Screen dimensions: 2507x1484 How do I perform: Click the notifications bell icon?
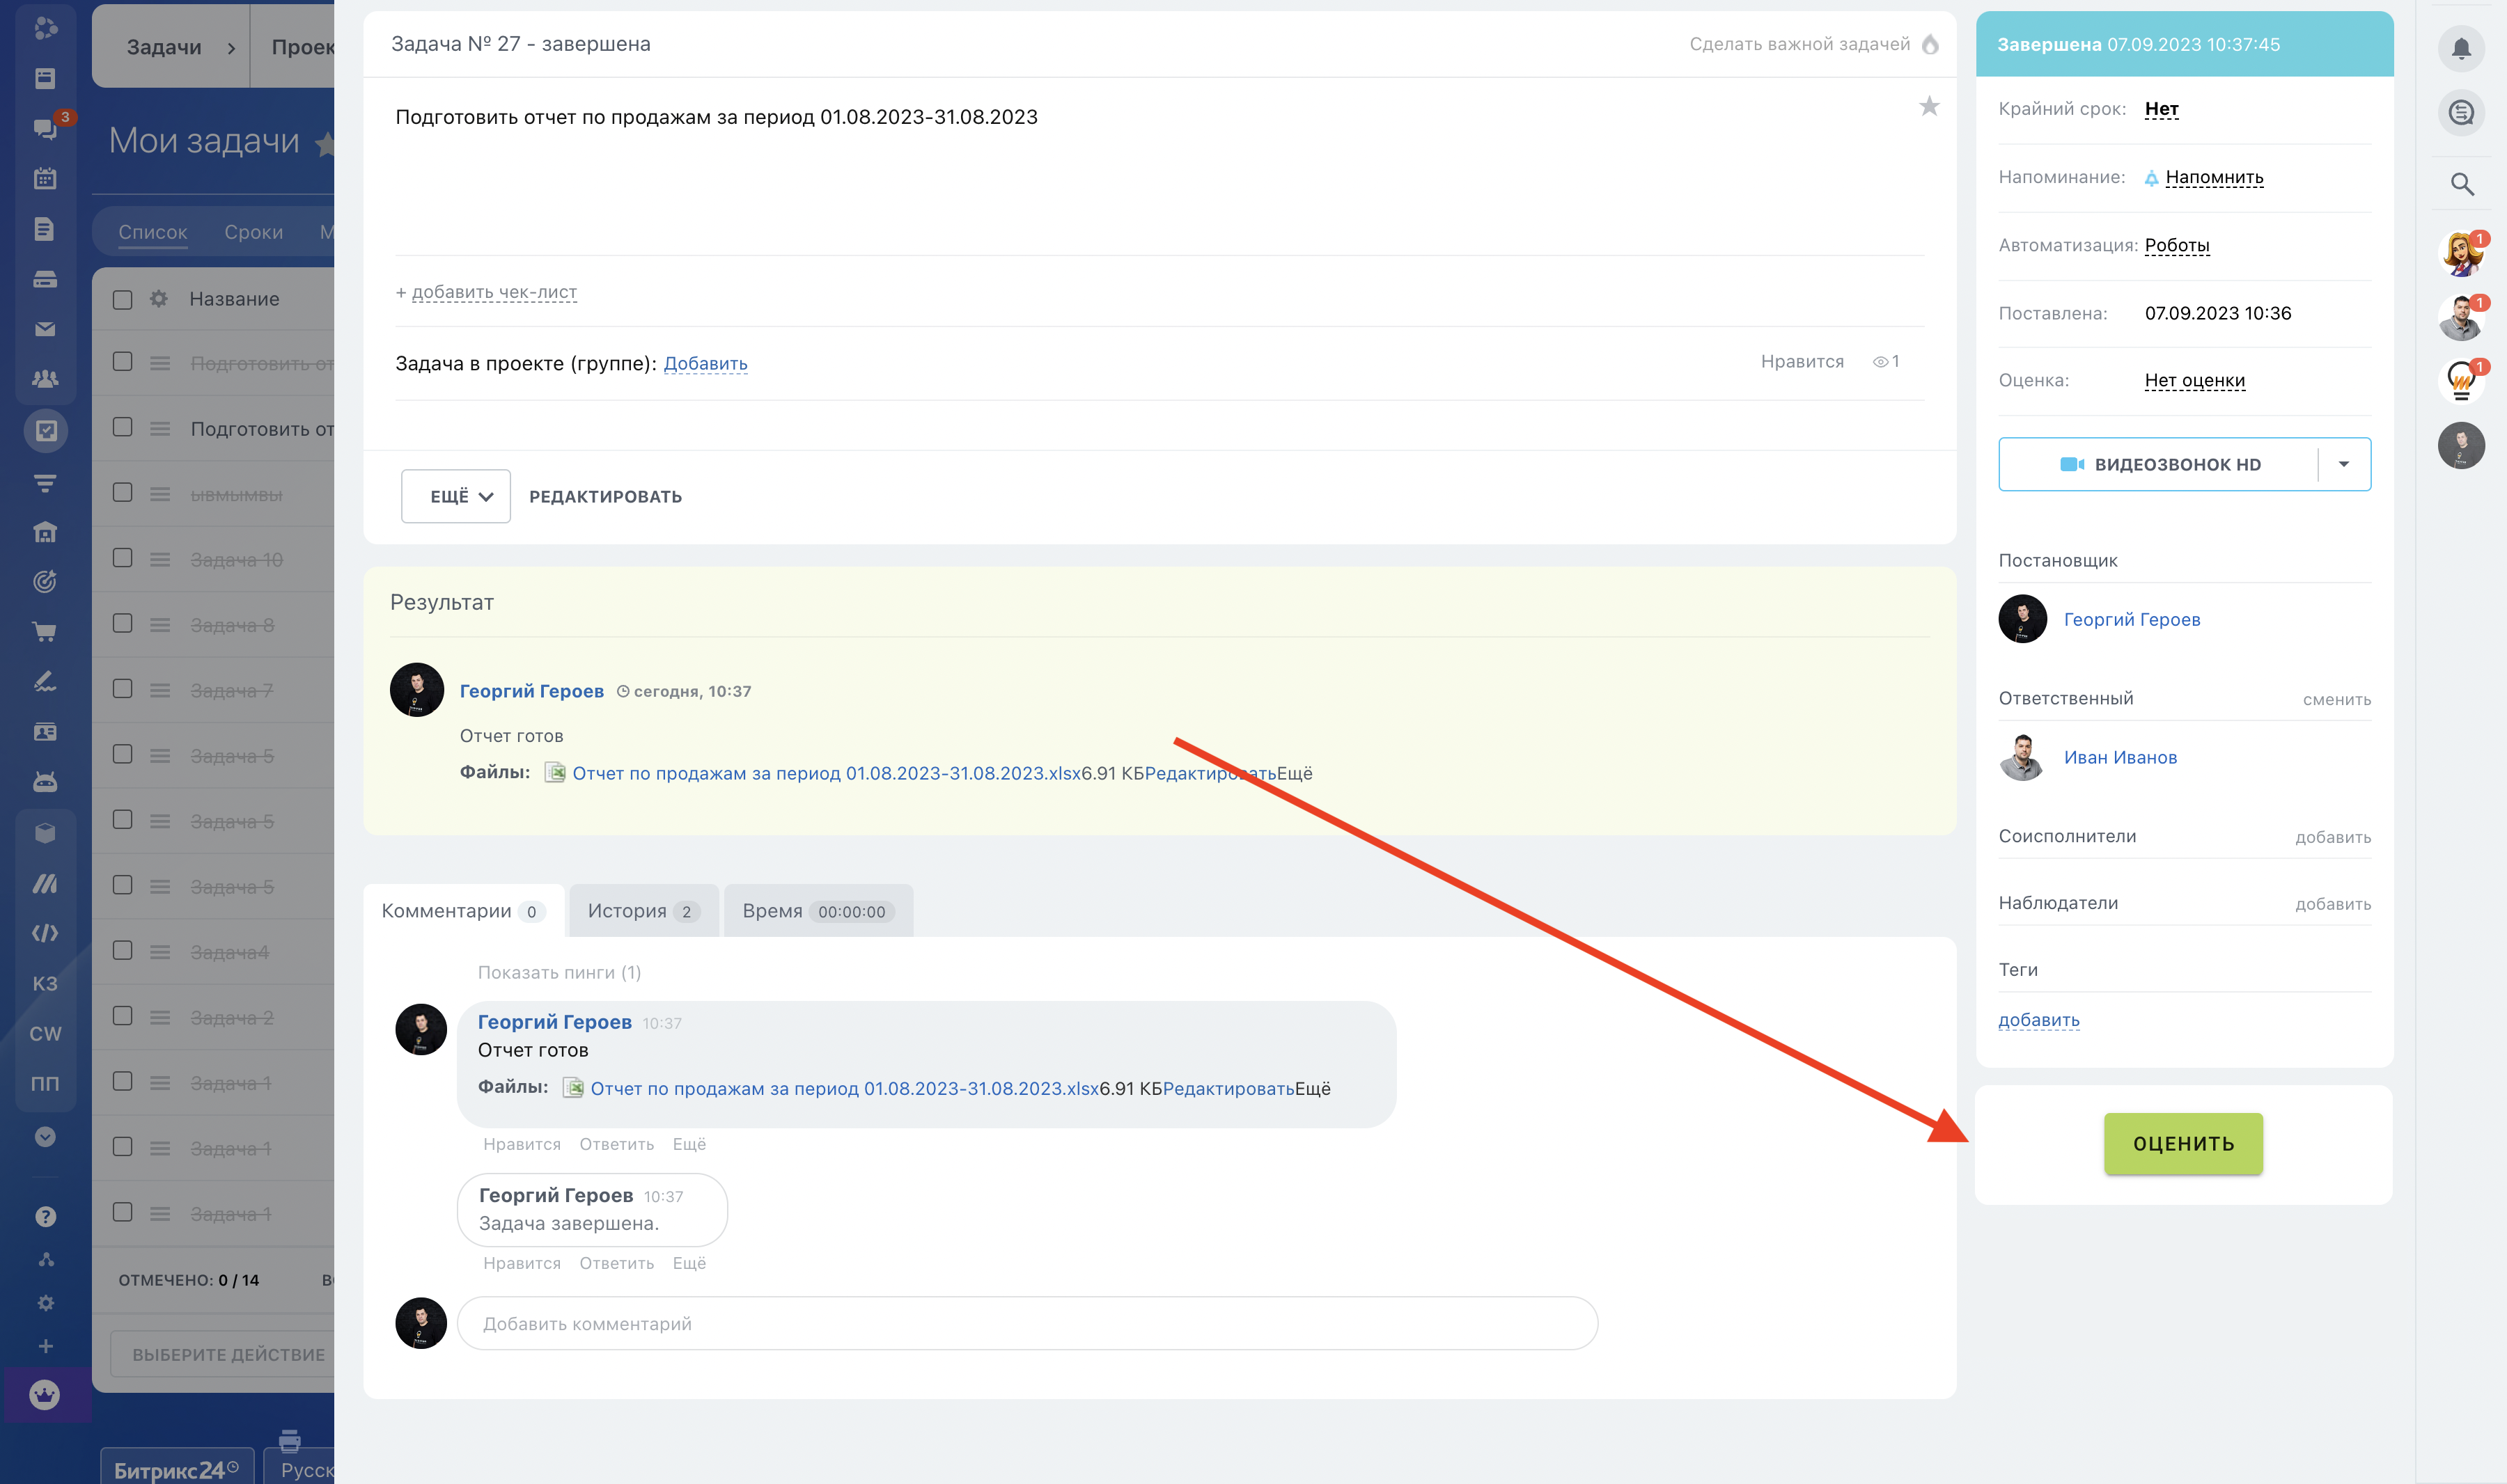pyautogui.click(x=2461, y=48)
